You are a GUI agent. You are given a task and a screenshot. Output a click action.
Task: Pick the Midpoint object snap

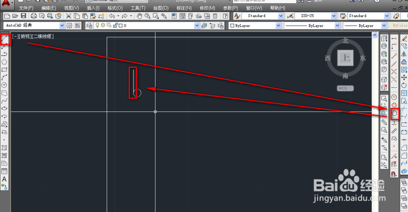(394, 64)
